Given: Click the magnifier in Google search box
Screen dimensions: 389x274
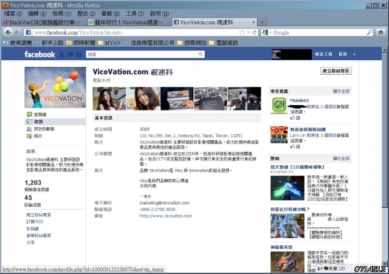Looking at the screenshot, I should click(370, 32).
